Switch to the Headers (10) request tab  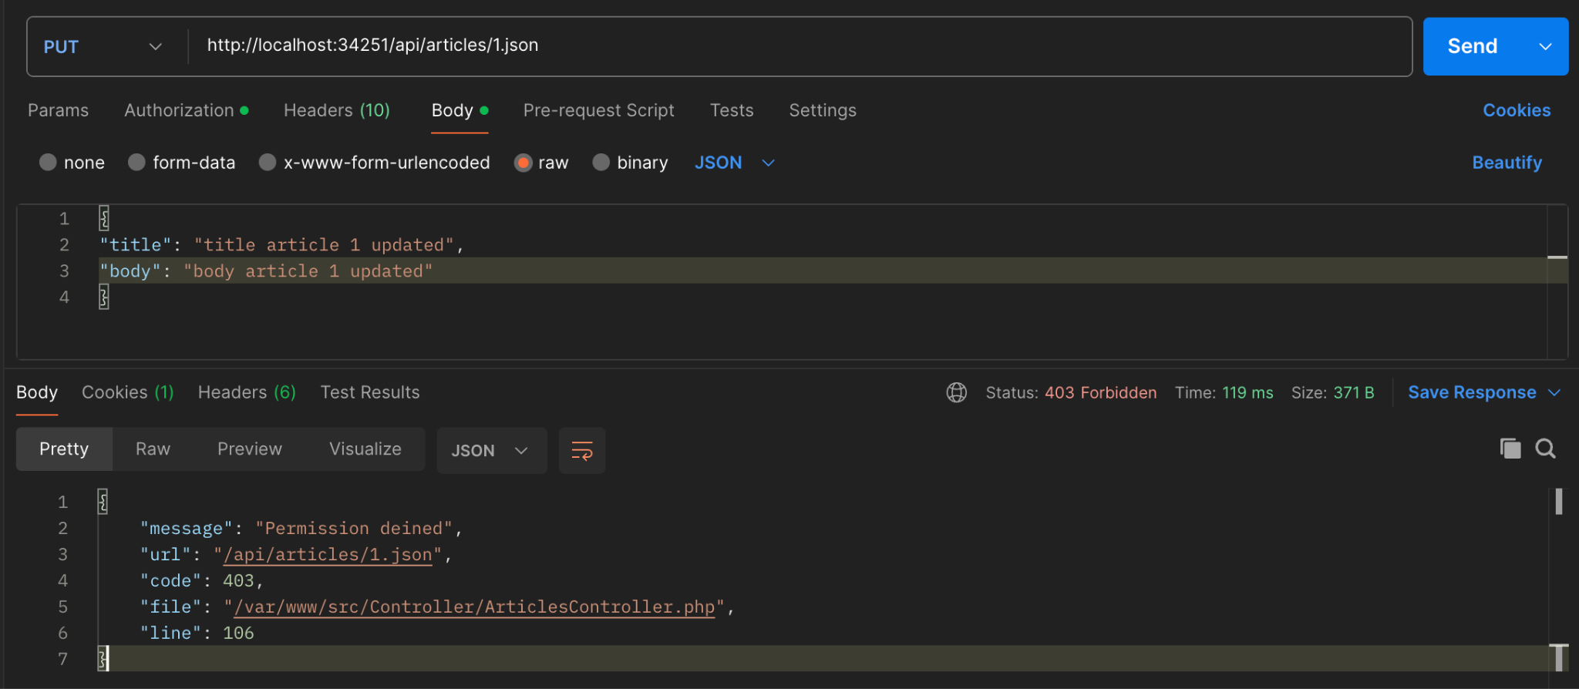(336, 111)
